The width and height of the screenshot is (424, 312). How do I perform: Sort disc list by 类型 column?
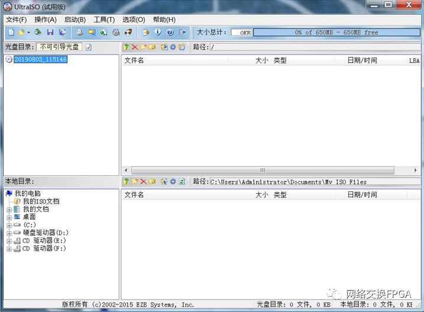click(303, 60)
